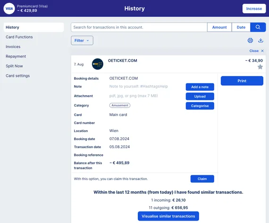Focus the transaction search field
The height and width of the screenshot is (223, 269).
click(139, 27)
